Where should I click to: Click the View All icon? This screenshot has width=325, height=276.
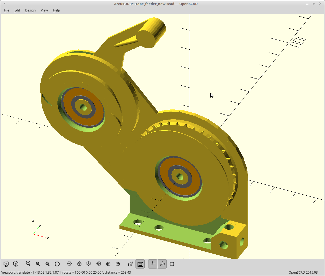[28, 264]
